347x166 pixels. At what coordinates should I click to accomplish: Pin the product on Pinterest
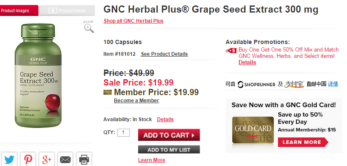(x=28, y=159)
